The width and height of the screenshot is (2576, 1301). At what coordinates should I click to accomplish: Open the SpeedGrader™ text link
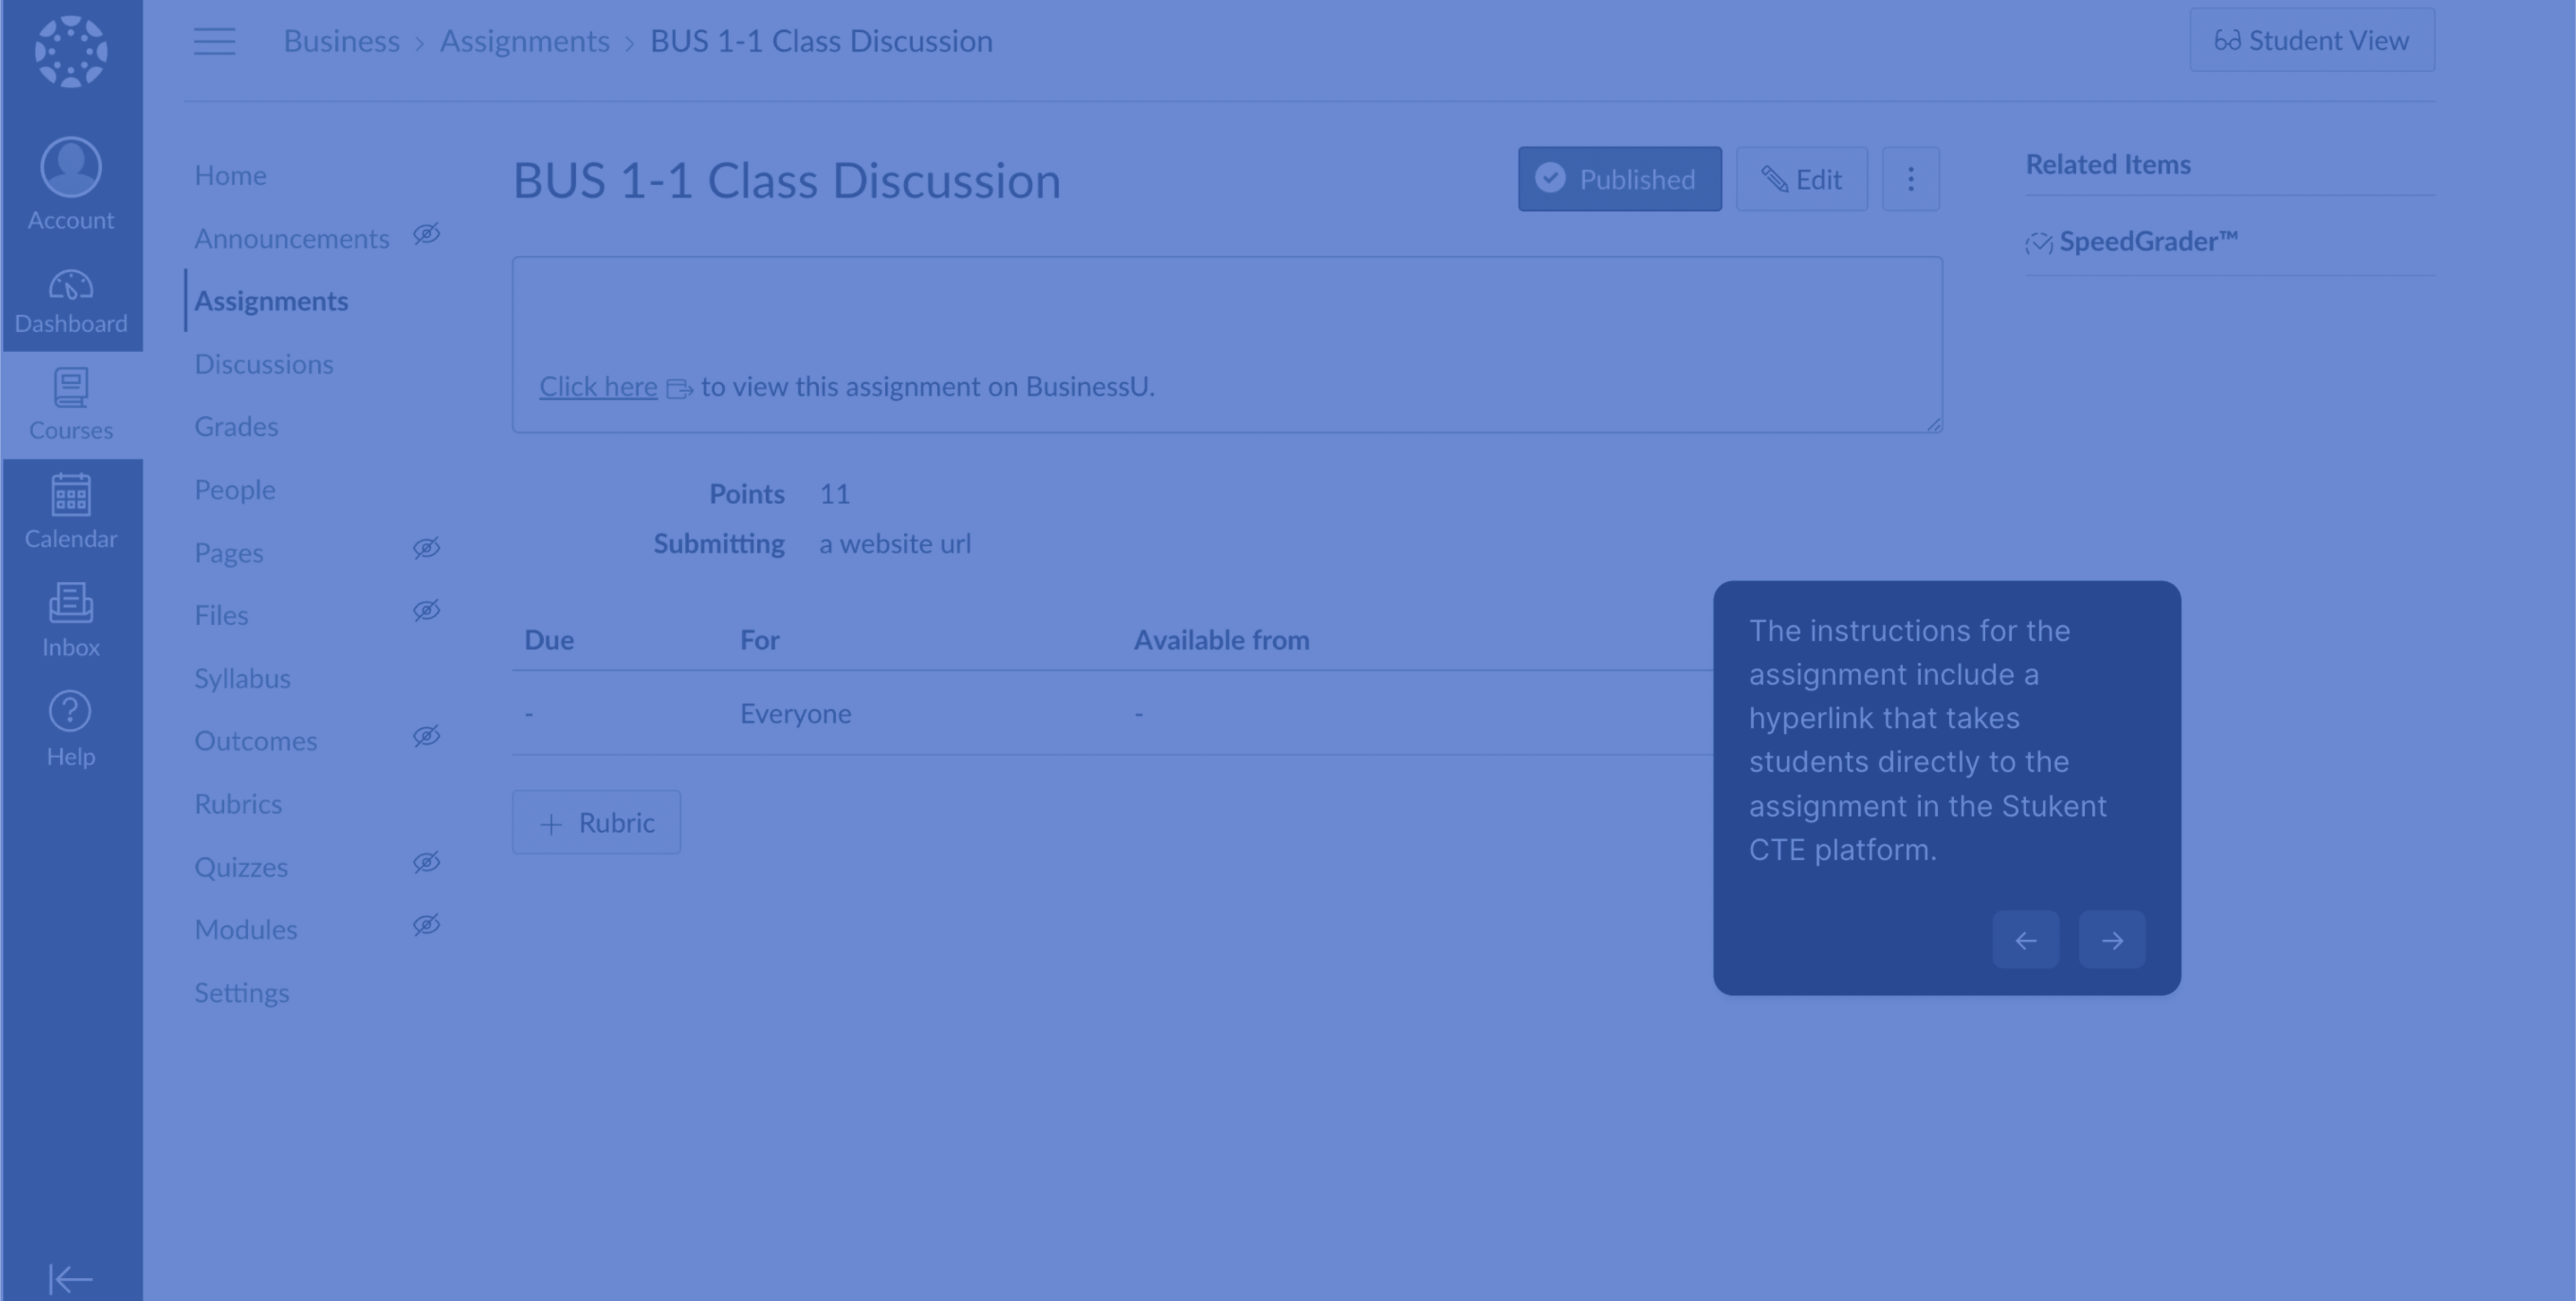2148,241
